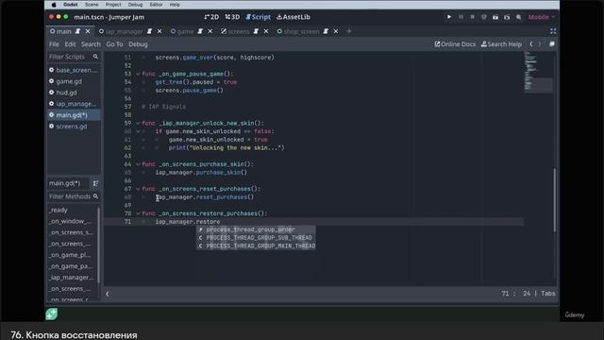
Task: Collapse _on_screens_reset_purchases function fold arrow
Action: coord(138,189)
